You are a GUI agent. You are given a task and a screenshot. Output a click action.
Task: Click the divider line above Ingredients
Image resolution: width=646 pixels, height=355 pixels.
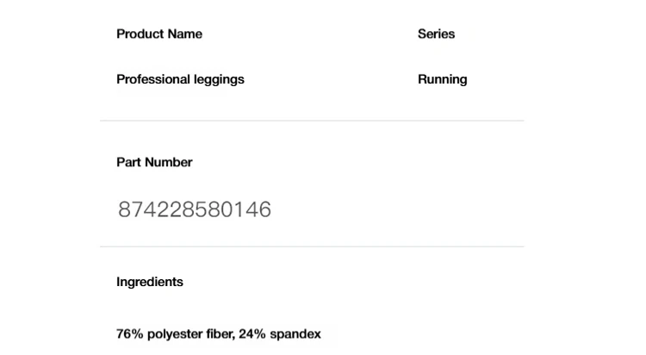(312, 246)
